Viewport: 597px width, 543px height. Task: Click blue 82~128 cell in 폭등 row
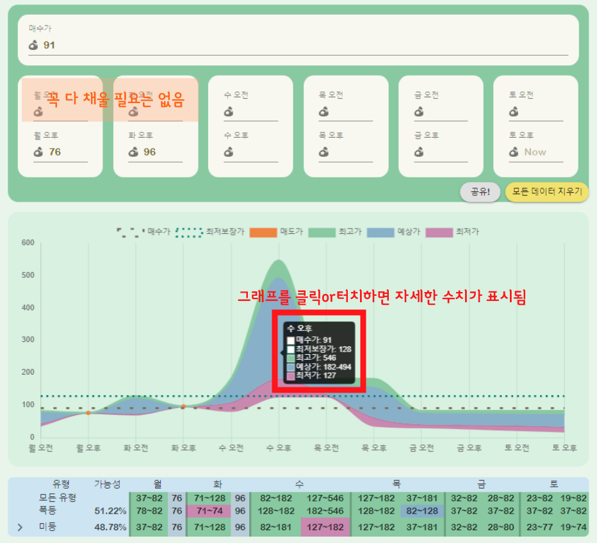coord(422,510)
